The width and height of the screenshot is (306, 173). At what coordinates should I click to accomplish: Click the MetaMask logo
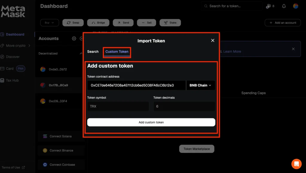click(13, 11)
